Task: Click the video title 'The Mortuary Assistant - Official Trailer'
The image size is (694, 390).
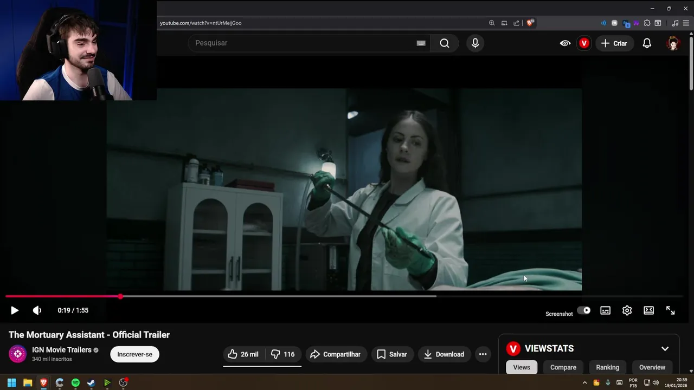Action: (89, 335)
